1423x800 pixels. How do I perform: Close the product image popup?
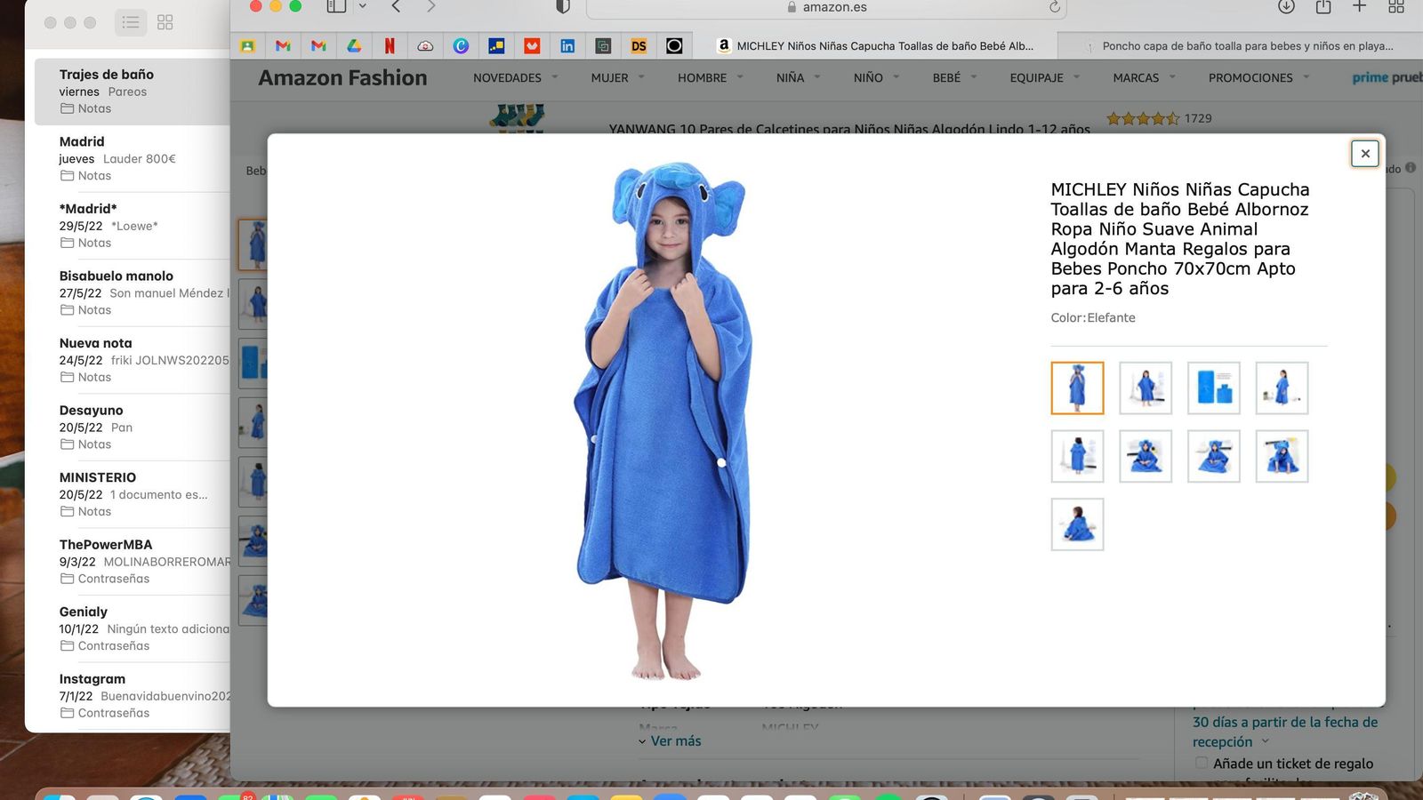tap(1364, 153)
